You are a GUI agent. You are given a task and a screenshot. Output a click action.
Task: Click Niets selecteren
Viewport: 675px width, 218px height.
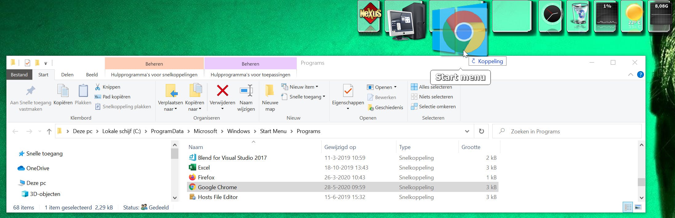pyautogui.click(x=432, y=97)
